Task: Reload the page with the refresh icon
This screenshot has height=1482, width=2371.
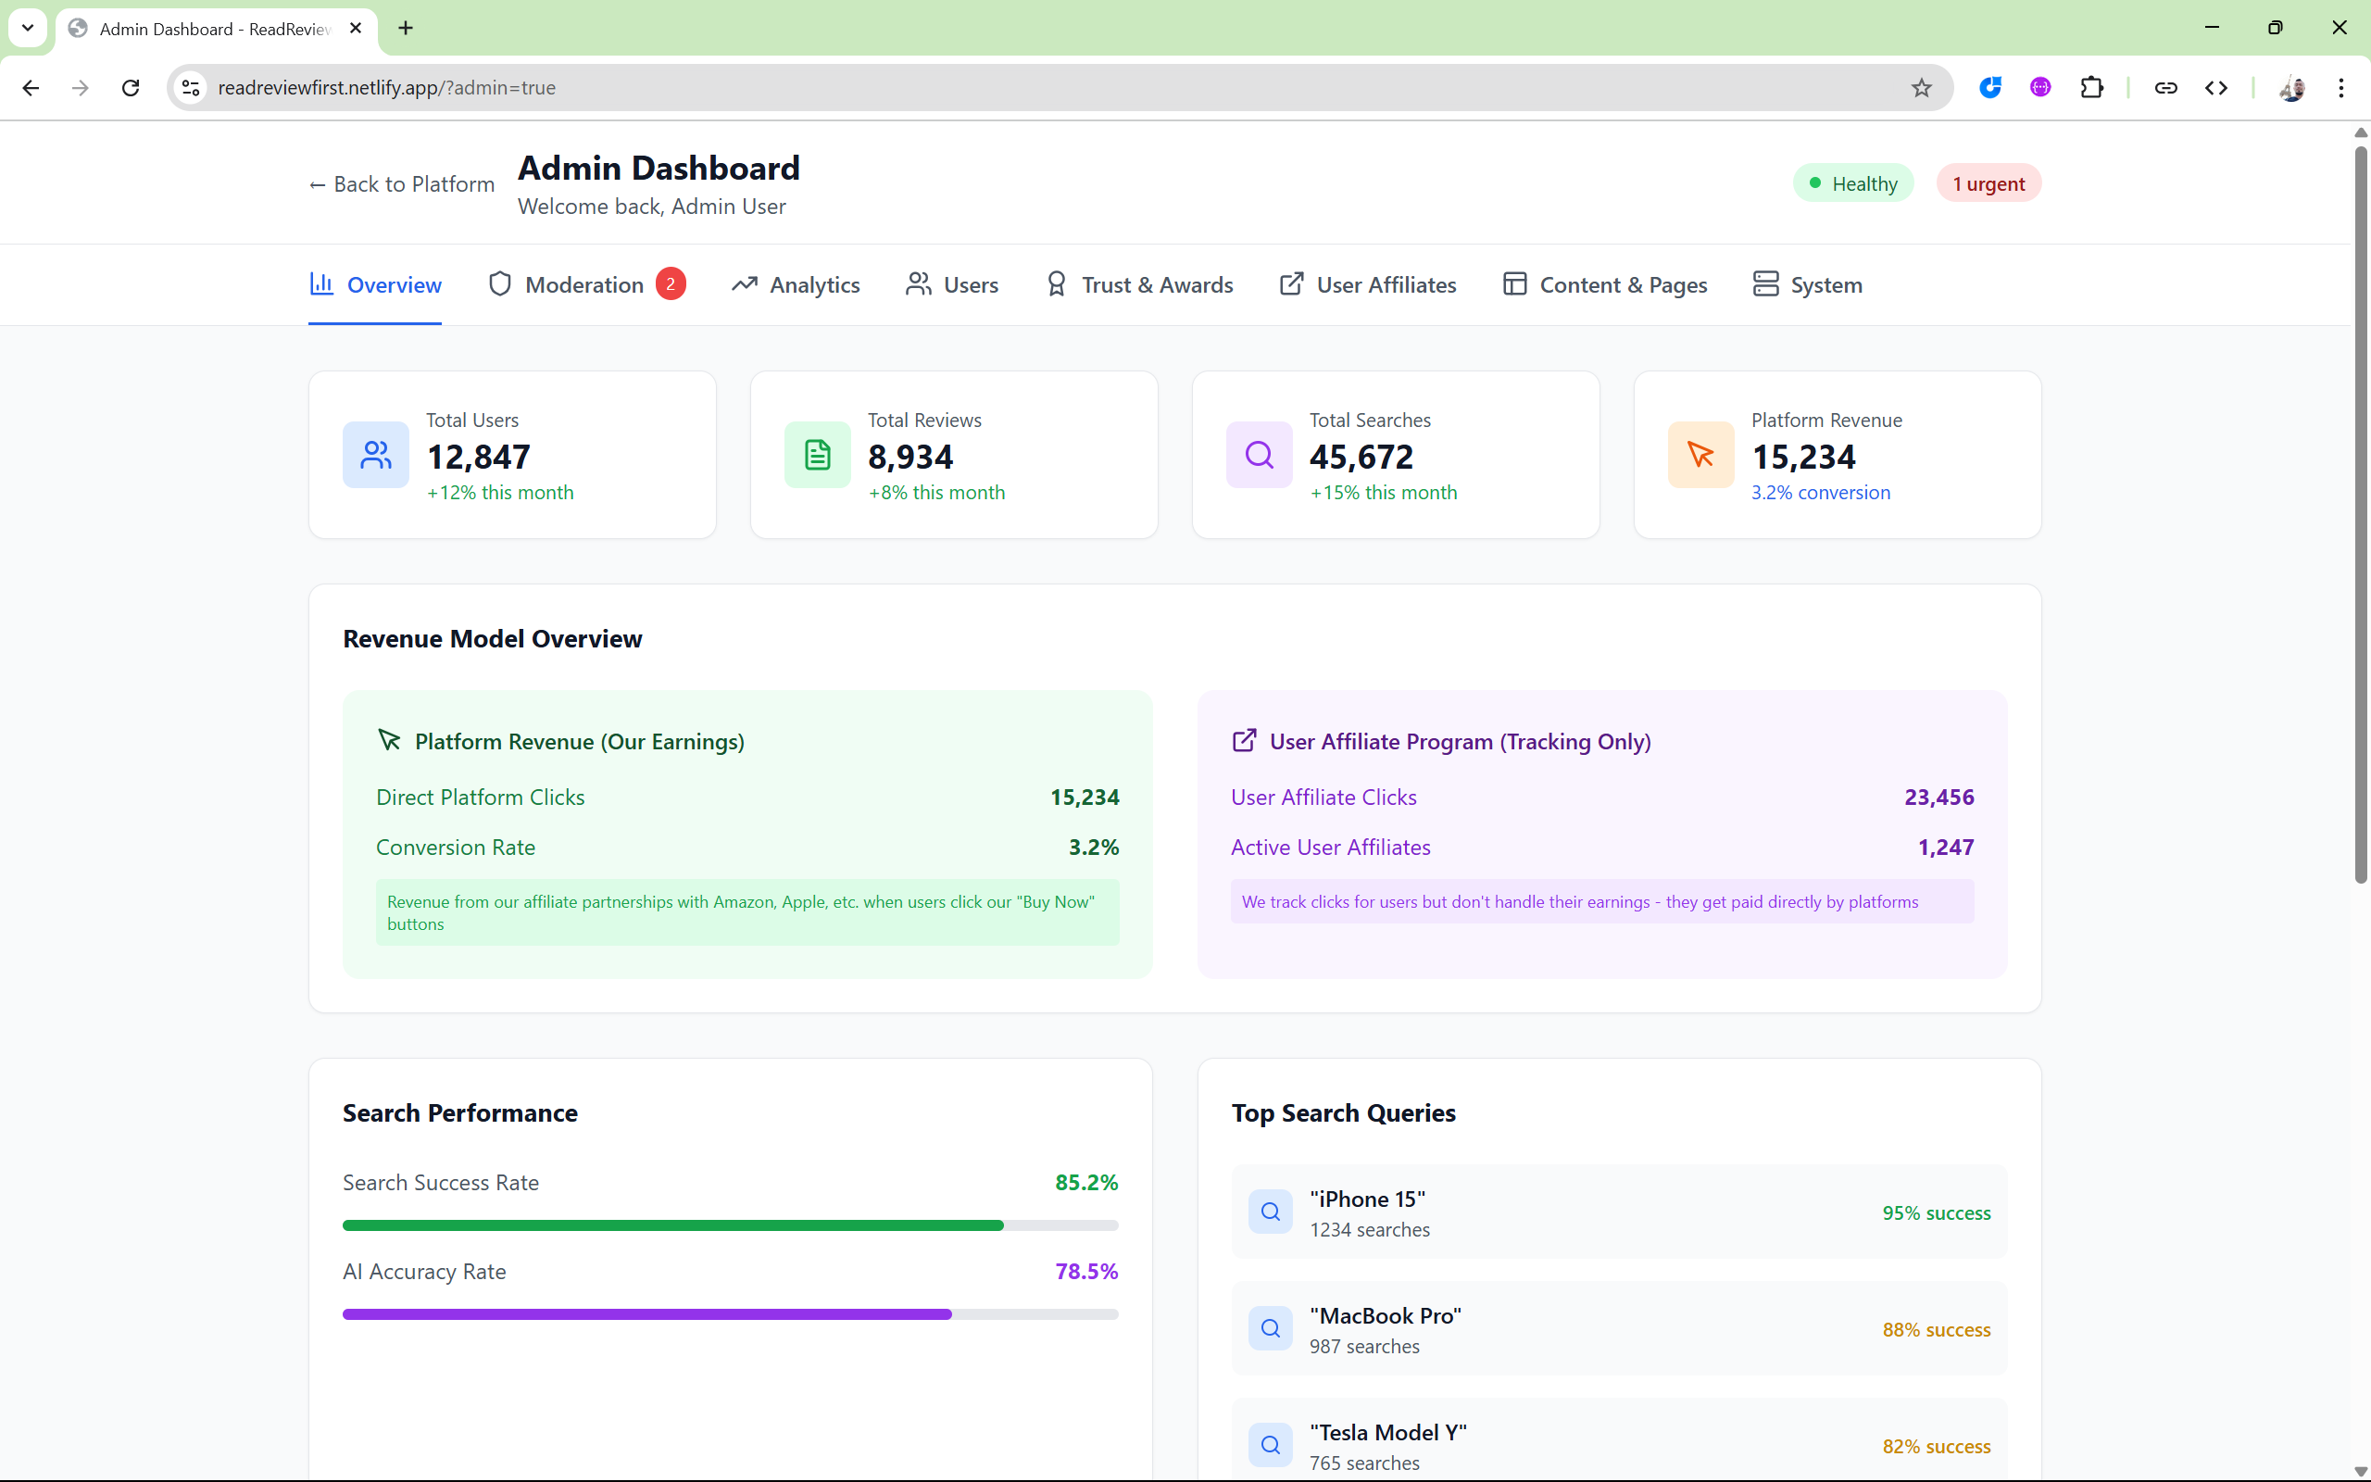Action: pos(131,88)
